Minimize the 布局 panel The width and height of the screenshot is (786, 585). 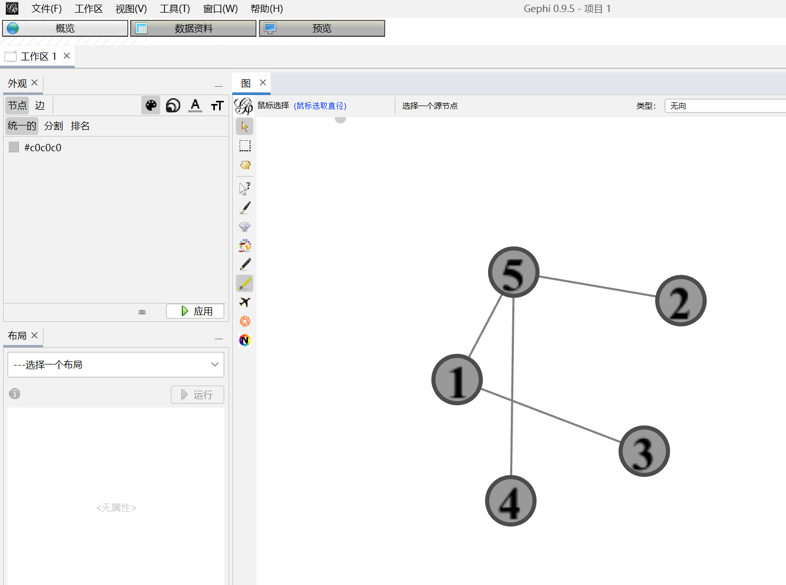click(219, 339)
